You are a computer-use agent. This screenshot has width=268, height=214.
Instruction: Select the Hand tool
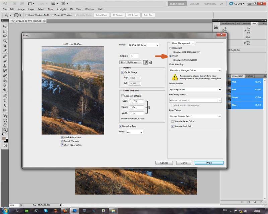coord(5,125)
